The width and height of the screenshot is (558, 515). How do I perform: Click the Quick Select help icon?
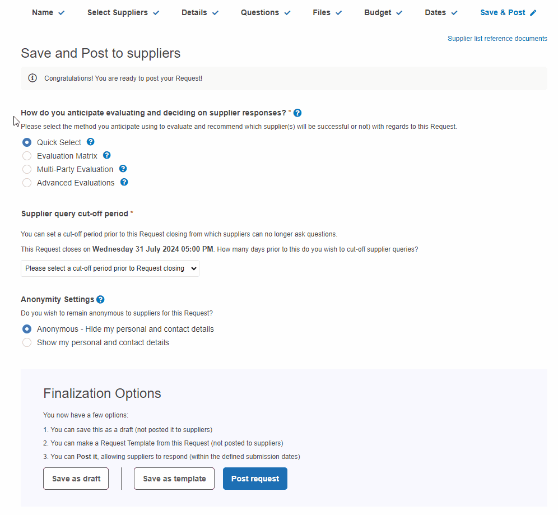pyautogui.click(x=91, y=142)
